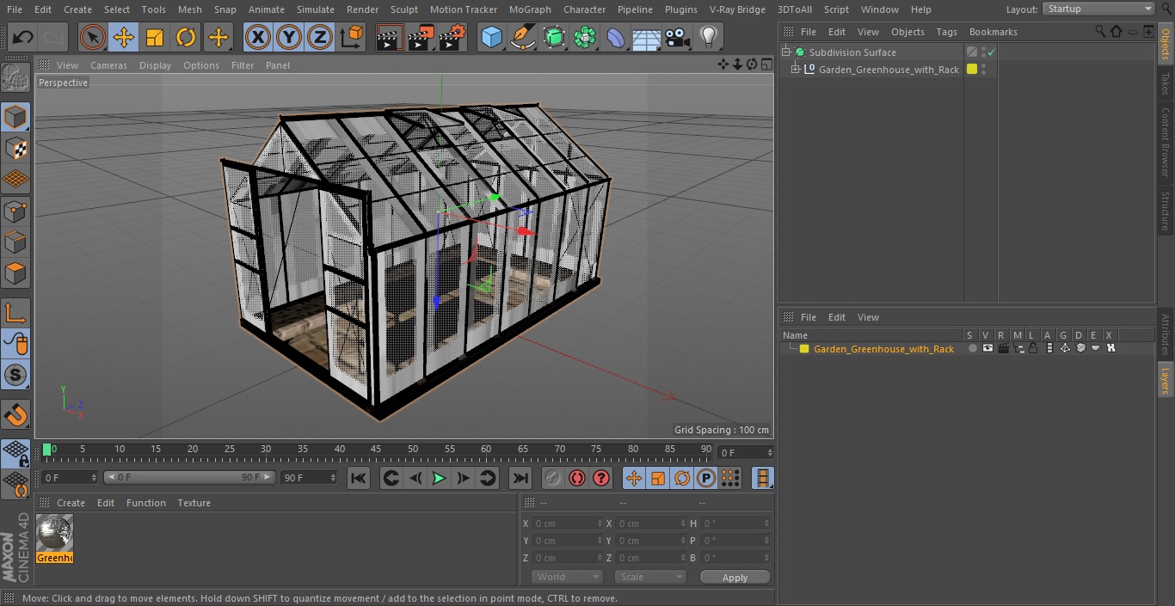Click yellow layer swatch of Garden_Greenhouse object
This screenshot has width=1175, height=606.
[972, 70]
